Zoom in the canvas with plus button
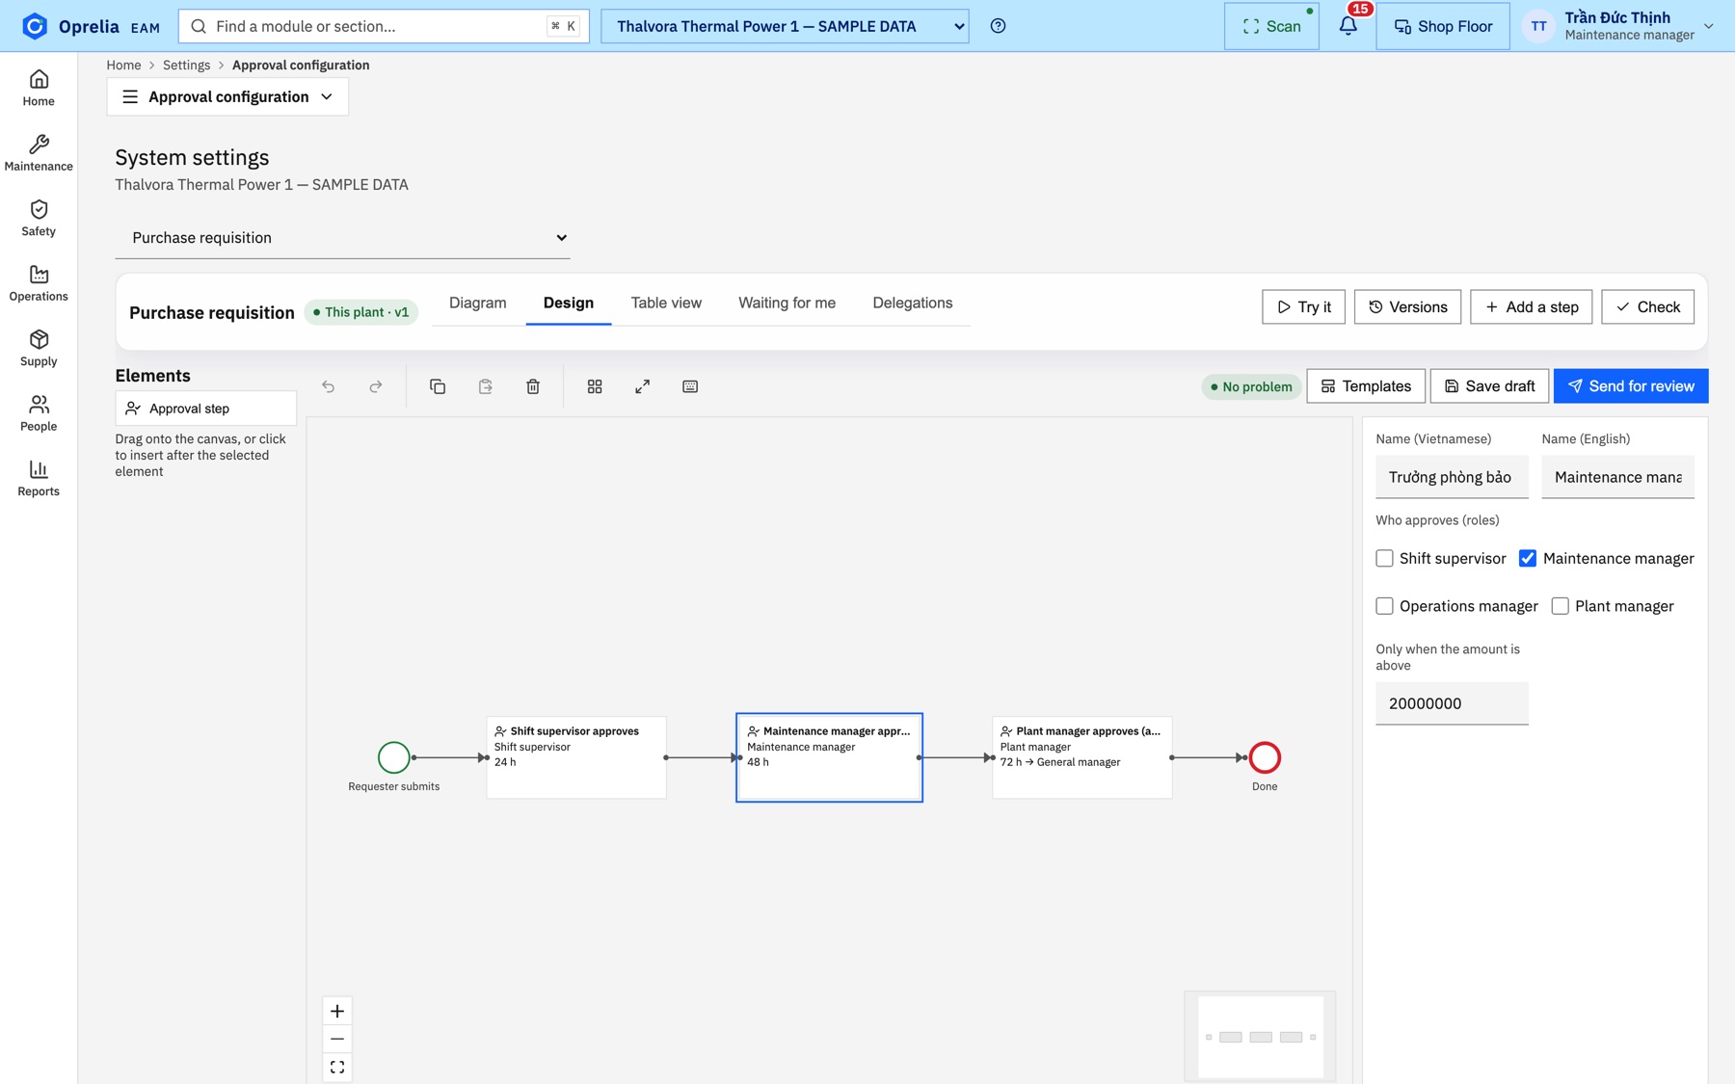This screenshot has height=1084, width=1735. (337, 1011)
